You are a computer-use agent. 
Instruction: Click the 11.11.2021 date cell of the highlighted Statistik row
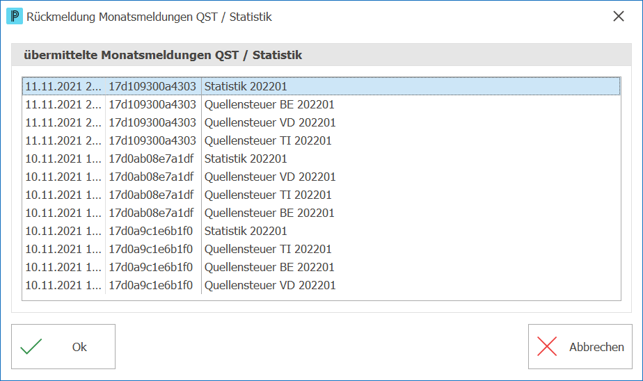pyautogui.click(x=63, y=86)
